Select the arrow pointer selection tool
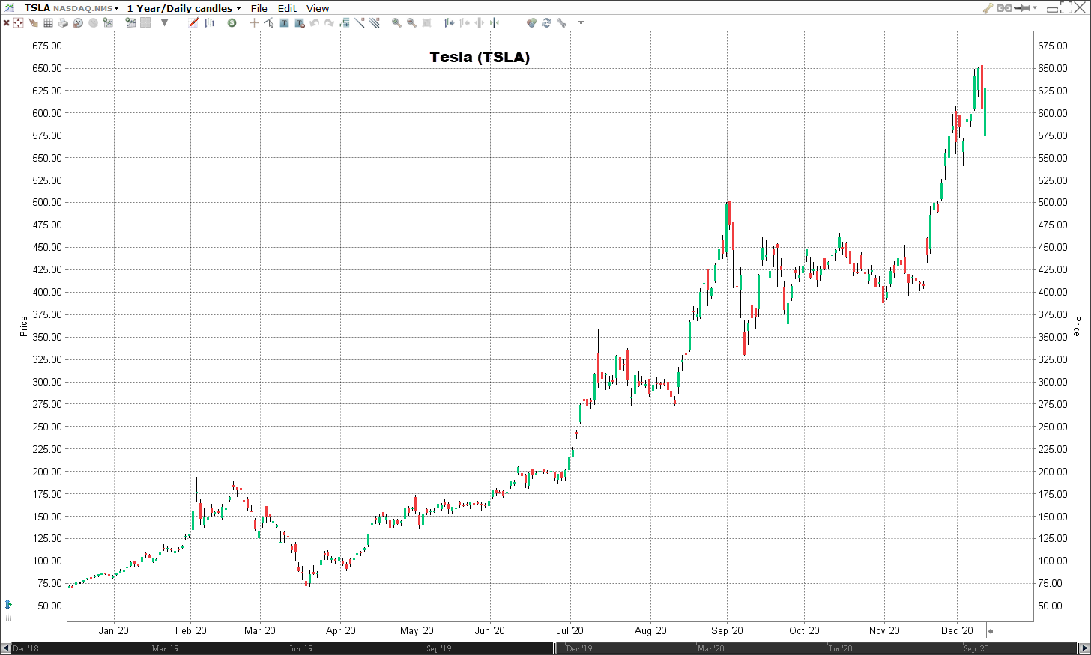This screenshot has height=655, width=1091. 269,23
